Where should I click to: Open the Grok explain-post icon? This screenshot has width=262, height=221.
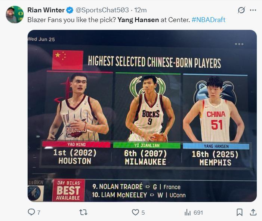click(x=241, y=10)
